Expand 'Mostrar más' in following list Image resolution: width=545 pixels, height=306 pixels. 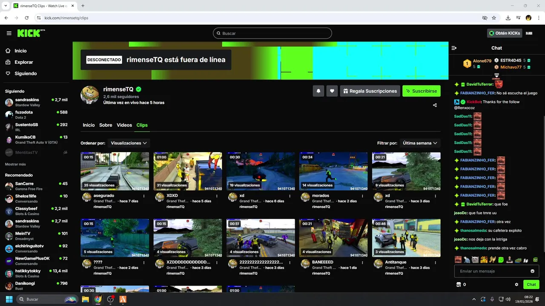(15, 164)
